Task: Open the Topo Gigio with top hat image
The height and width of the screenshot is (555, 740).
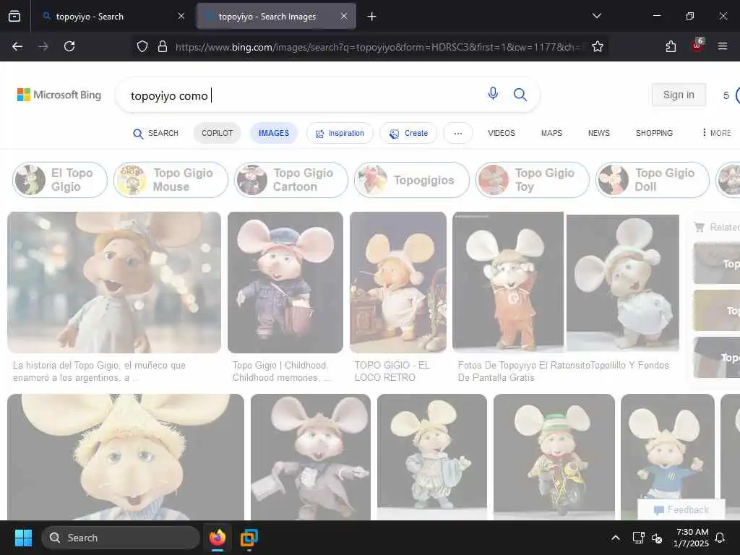Action: (311, 457)
